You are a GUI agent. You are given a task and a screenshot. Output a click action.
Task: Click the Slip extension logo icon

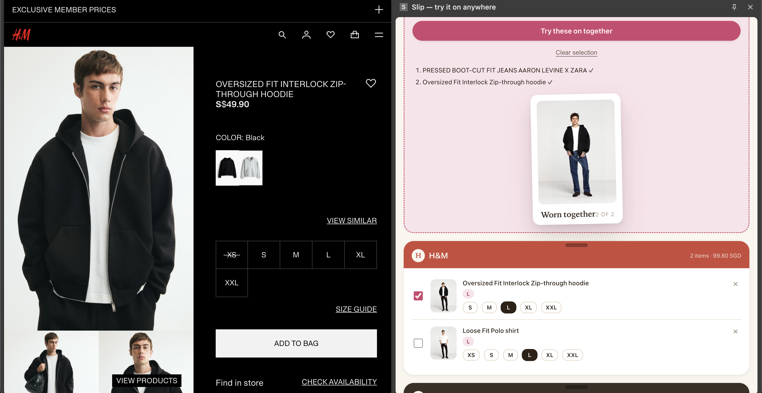pos(403,7)
